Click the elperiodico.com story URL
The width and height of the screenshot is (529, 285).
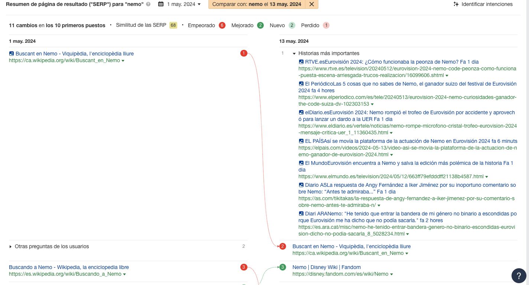[x=407, y=101]
